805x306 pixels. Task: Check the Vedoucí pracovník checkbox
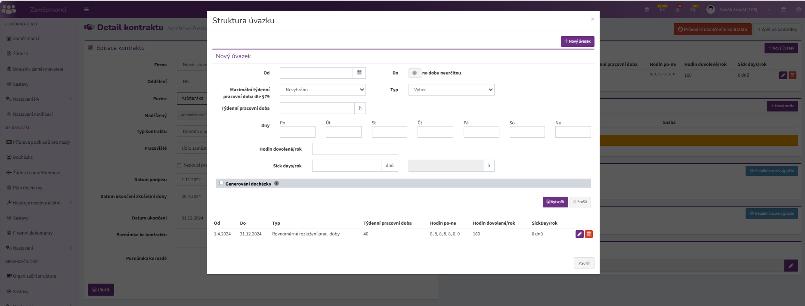pos(179,165)
